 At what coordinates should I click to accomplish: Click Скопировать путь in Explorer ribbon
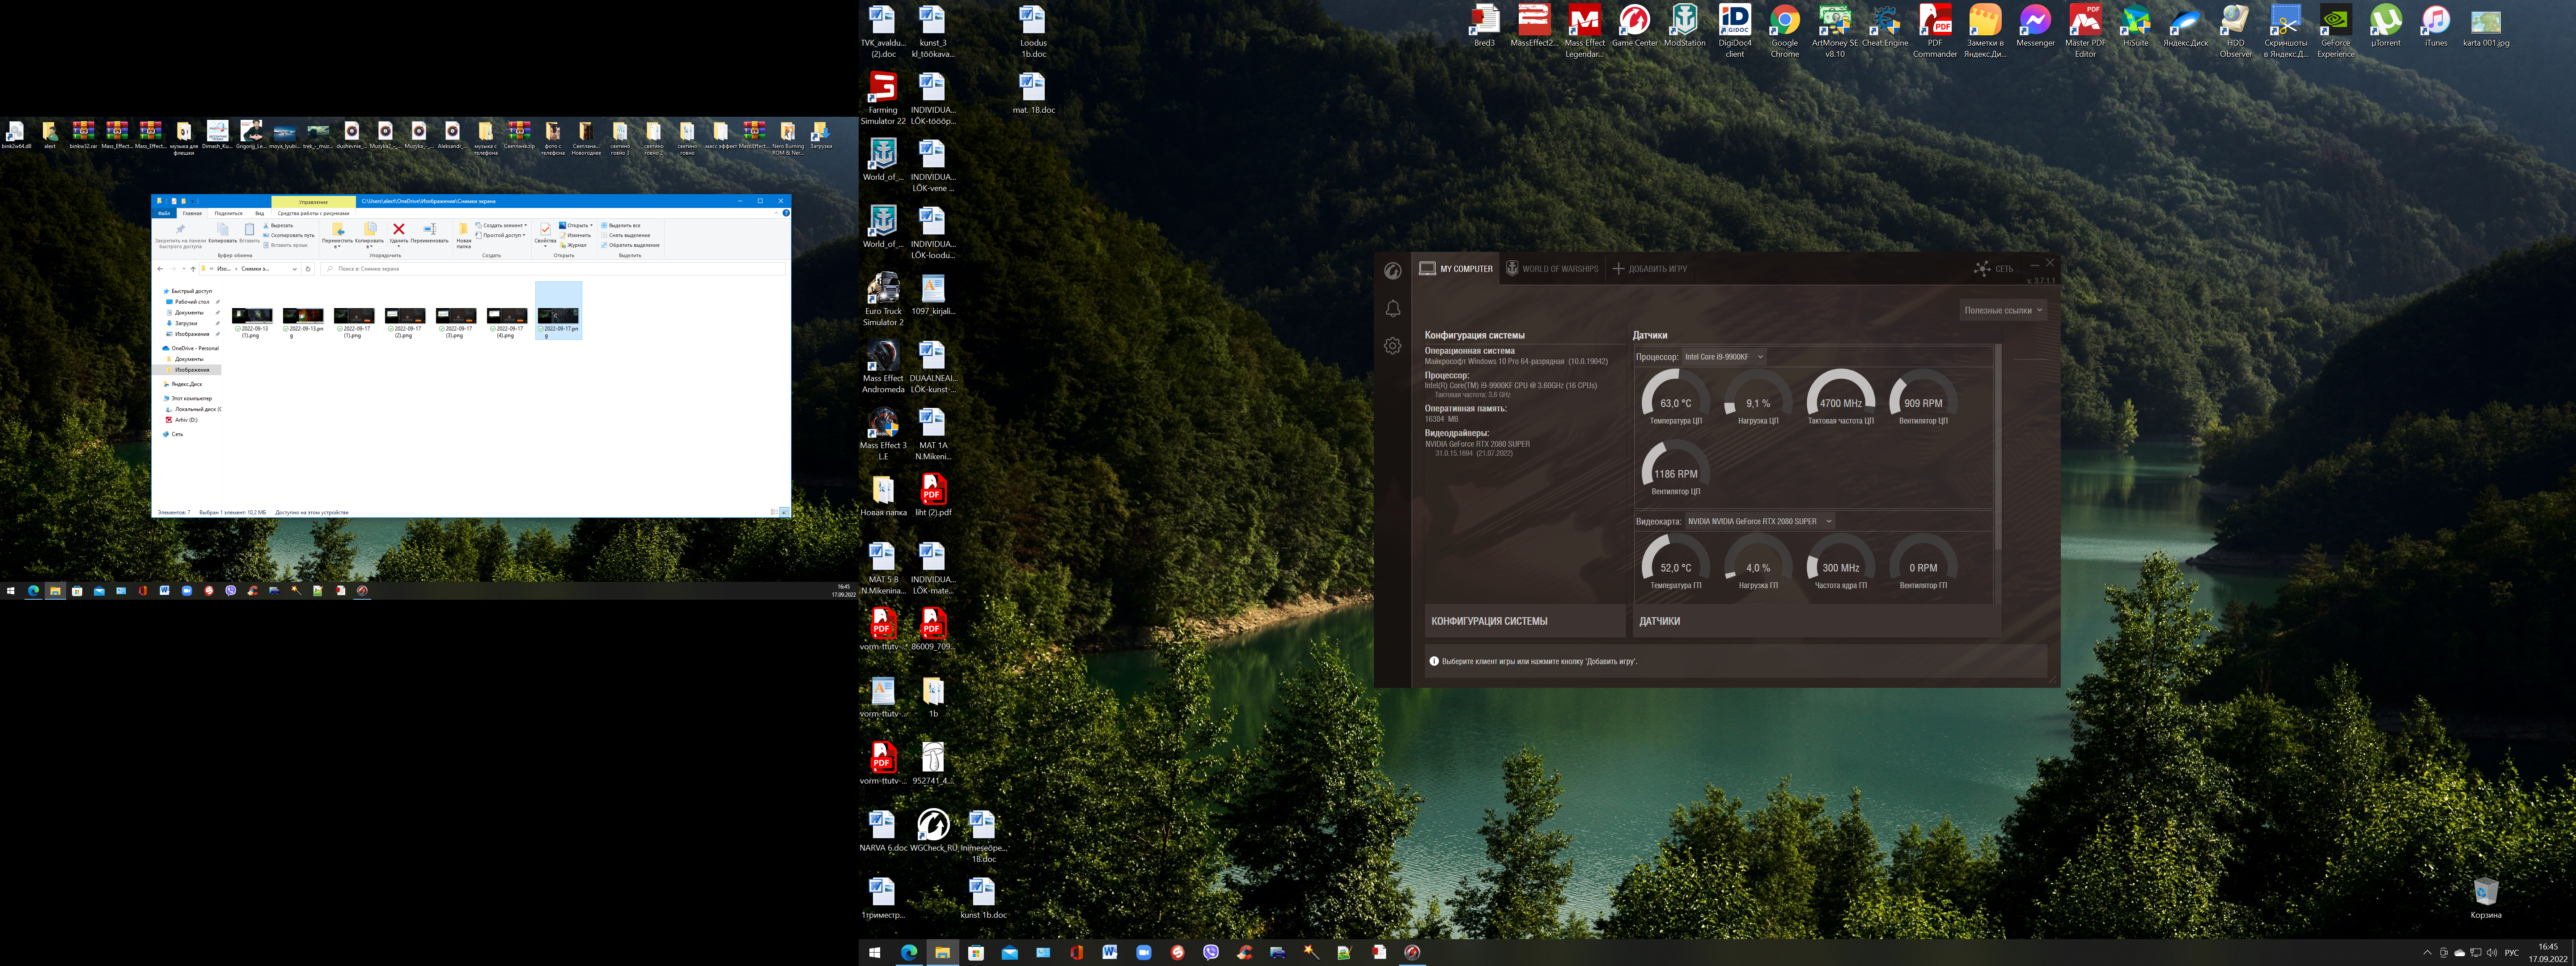point(289,236)
